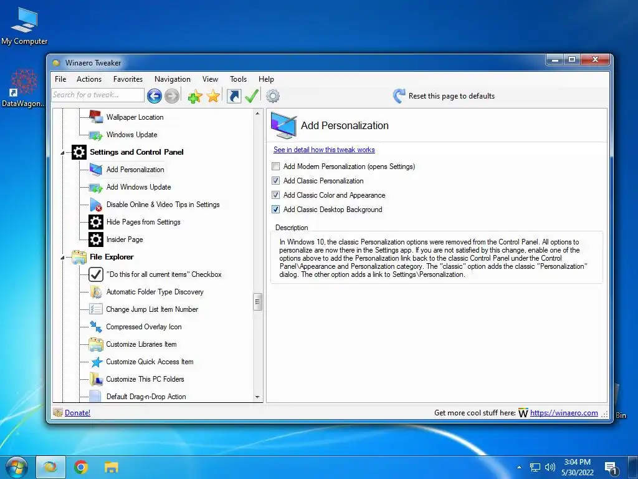Click the Customize This PC Folders icon
This screenshot has height=479, width=638.
click(96, 379)
